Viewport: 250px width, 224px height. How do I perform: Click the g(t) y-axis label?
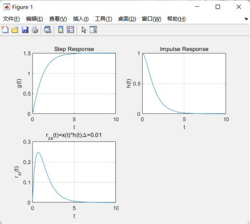point(19,83)
